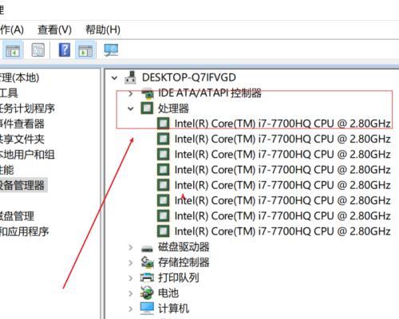Expand the IDE ATA/ATAPI 控制器 node arrow

(131, 93)
